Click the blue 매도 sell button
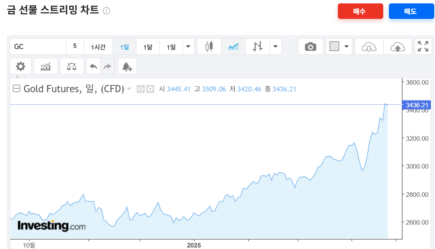 click(411, 11)
